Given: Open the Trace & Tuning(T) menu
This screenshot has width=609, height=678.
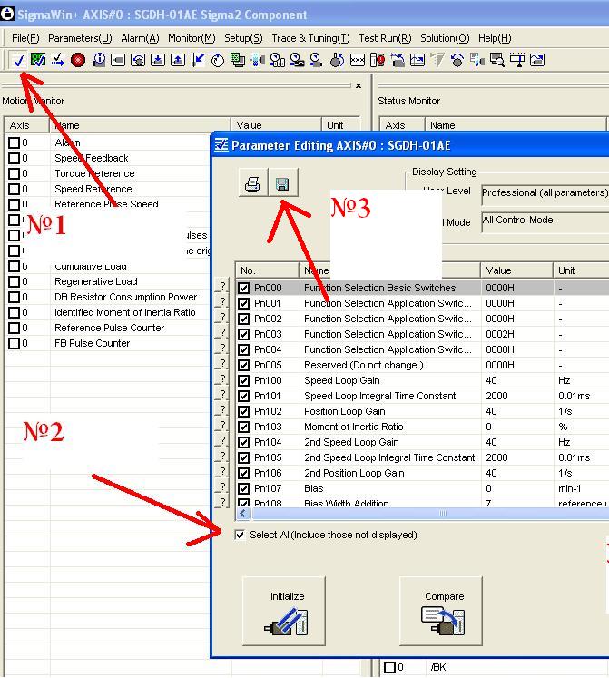Looking at the screenshot, I should pos(310,38).
